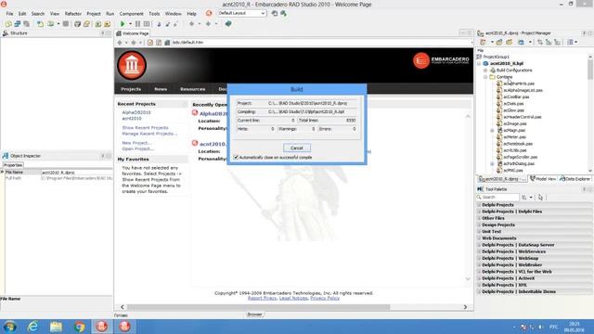Select acImage.pas in Project Manager

coord(515,123)
